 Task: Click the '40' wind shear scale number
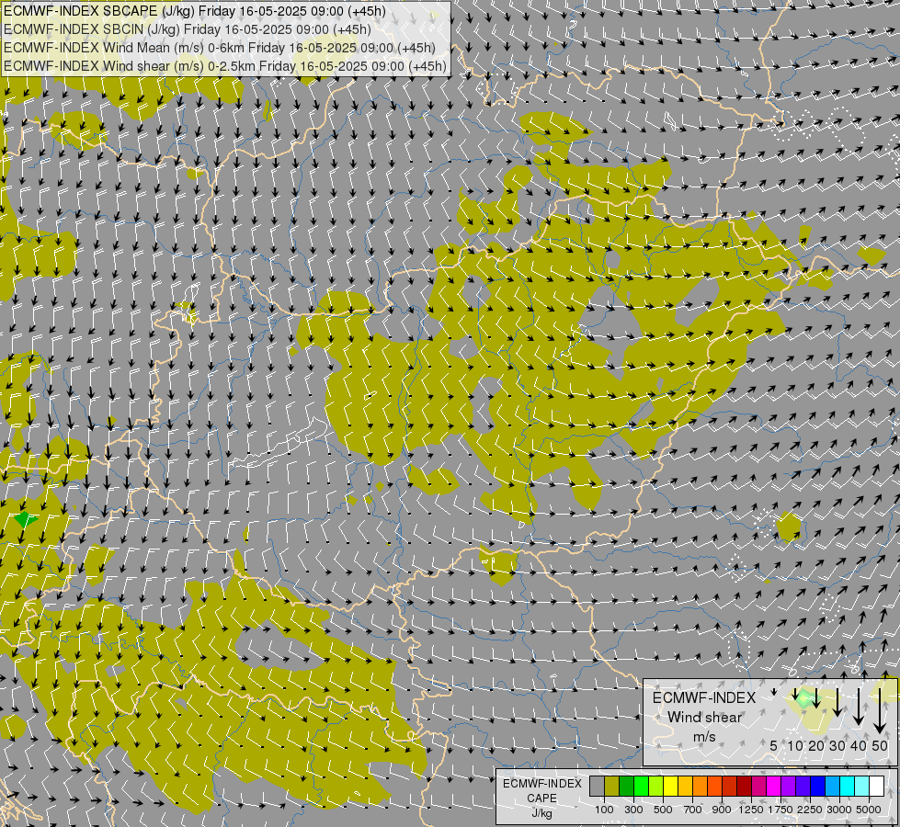click(x=858, y=745)
